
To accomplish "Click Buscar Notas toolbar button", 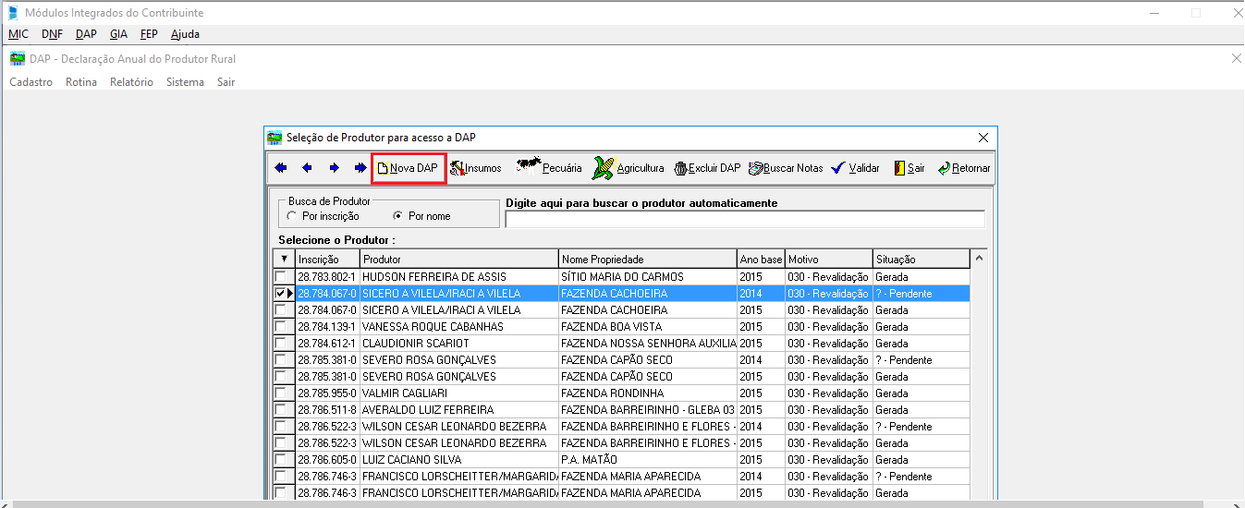I will [786, 168].
